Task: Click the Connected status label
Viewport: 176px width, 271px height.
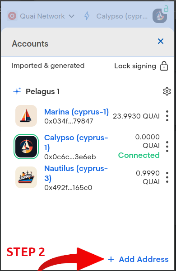Action: [139, 155]
